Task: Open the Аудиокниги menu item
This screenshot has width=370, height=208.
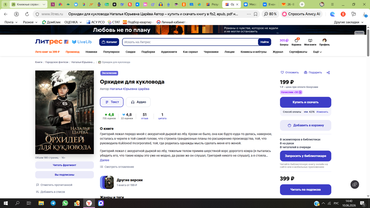Action: tap(169, 52)
